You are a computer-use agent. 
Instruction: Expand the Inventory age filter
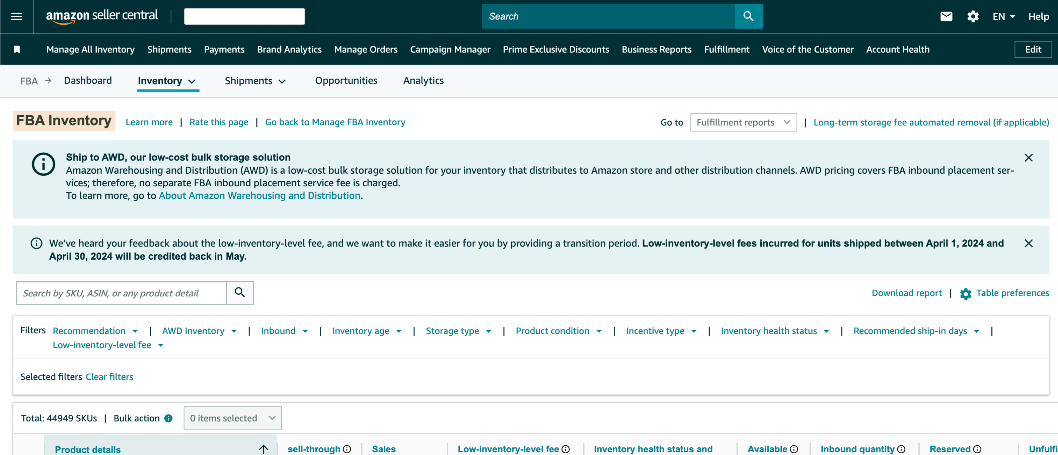point(366,331)
